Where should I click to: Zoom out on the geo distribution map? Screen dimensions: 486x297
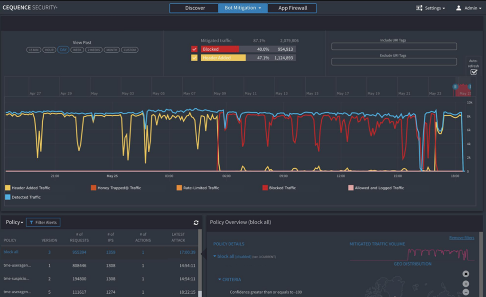(x=466, y=292)
